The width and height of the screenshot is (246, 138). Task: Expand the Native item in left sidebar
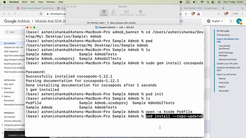pos(2,96)
